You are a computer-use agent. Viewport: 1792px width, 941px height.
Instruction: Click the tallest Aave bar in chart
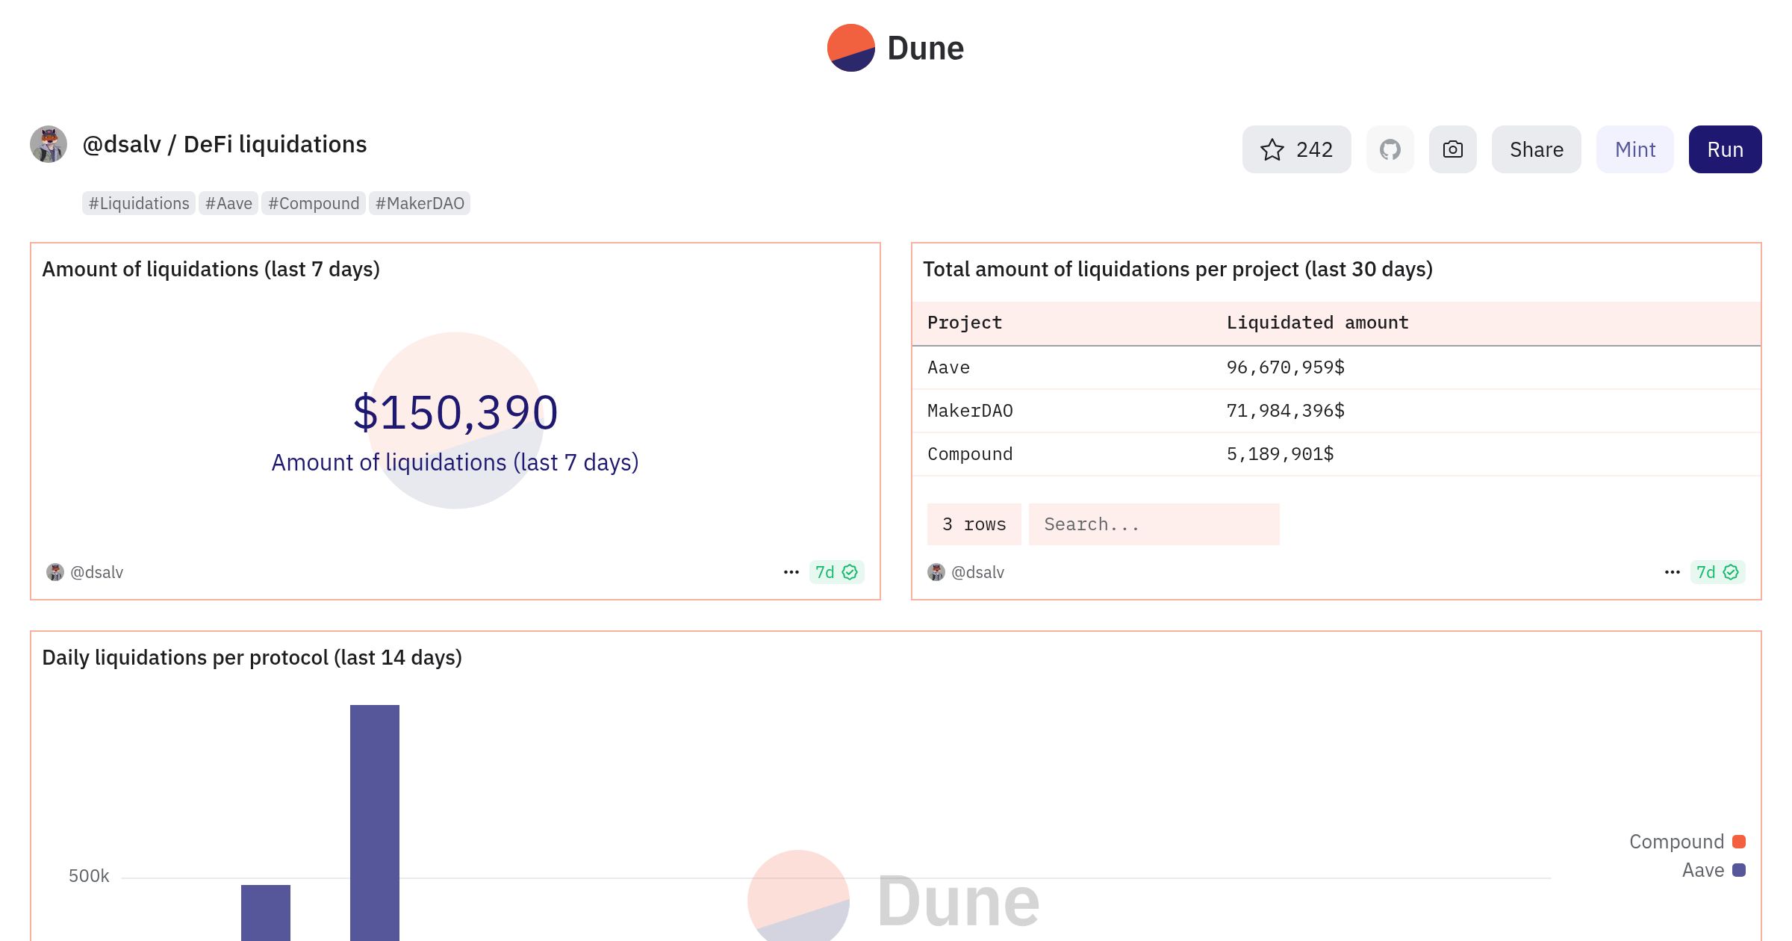pyautogui.click(x=375, y=822)
